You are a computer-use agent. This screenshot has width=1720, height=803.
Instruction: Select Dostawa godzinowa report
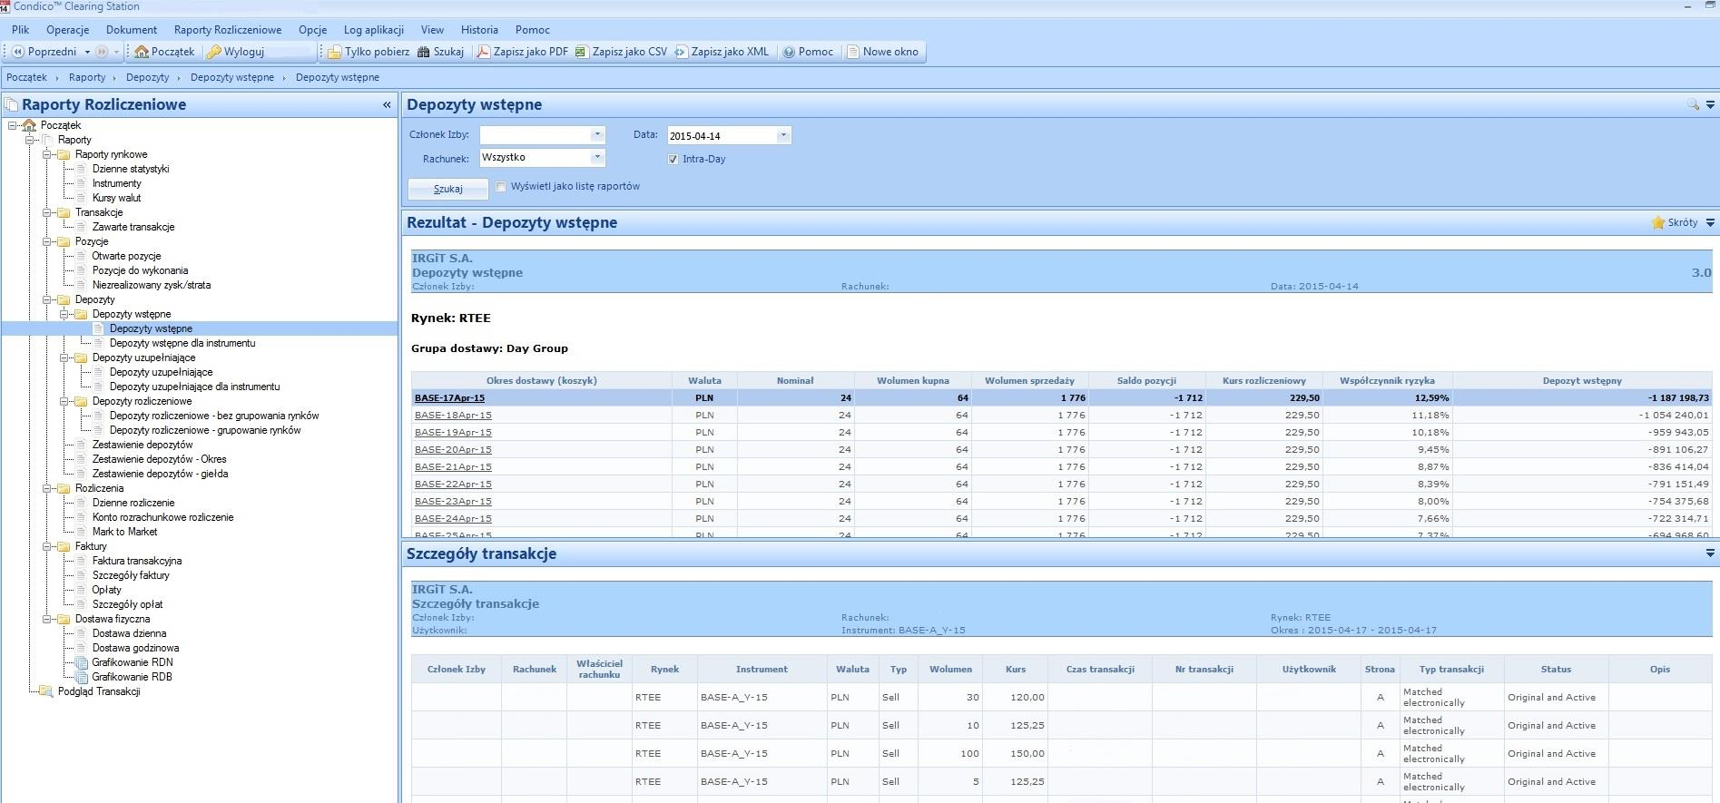pyautogui.click(x=135, y=648)
